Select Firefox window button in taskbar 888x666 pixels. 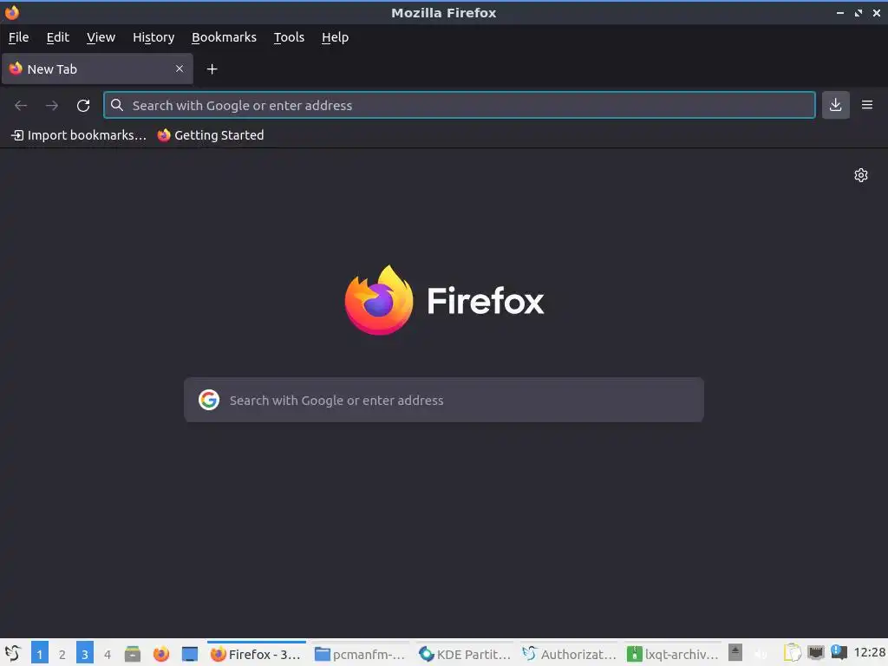coord(256,654)
